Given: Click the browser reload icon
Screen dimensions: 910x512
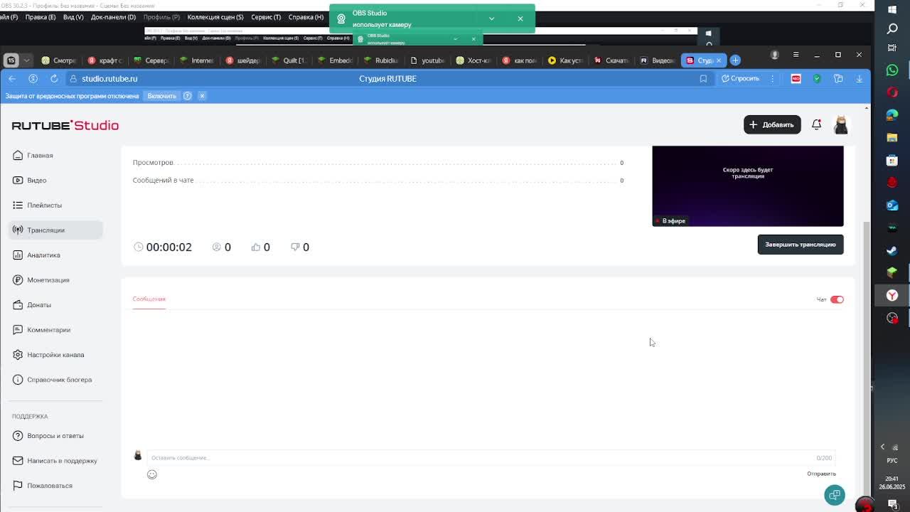Looking at the screenshot, I should (54, 78).
